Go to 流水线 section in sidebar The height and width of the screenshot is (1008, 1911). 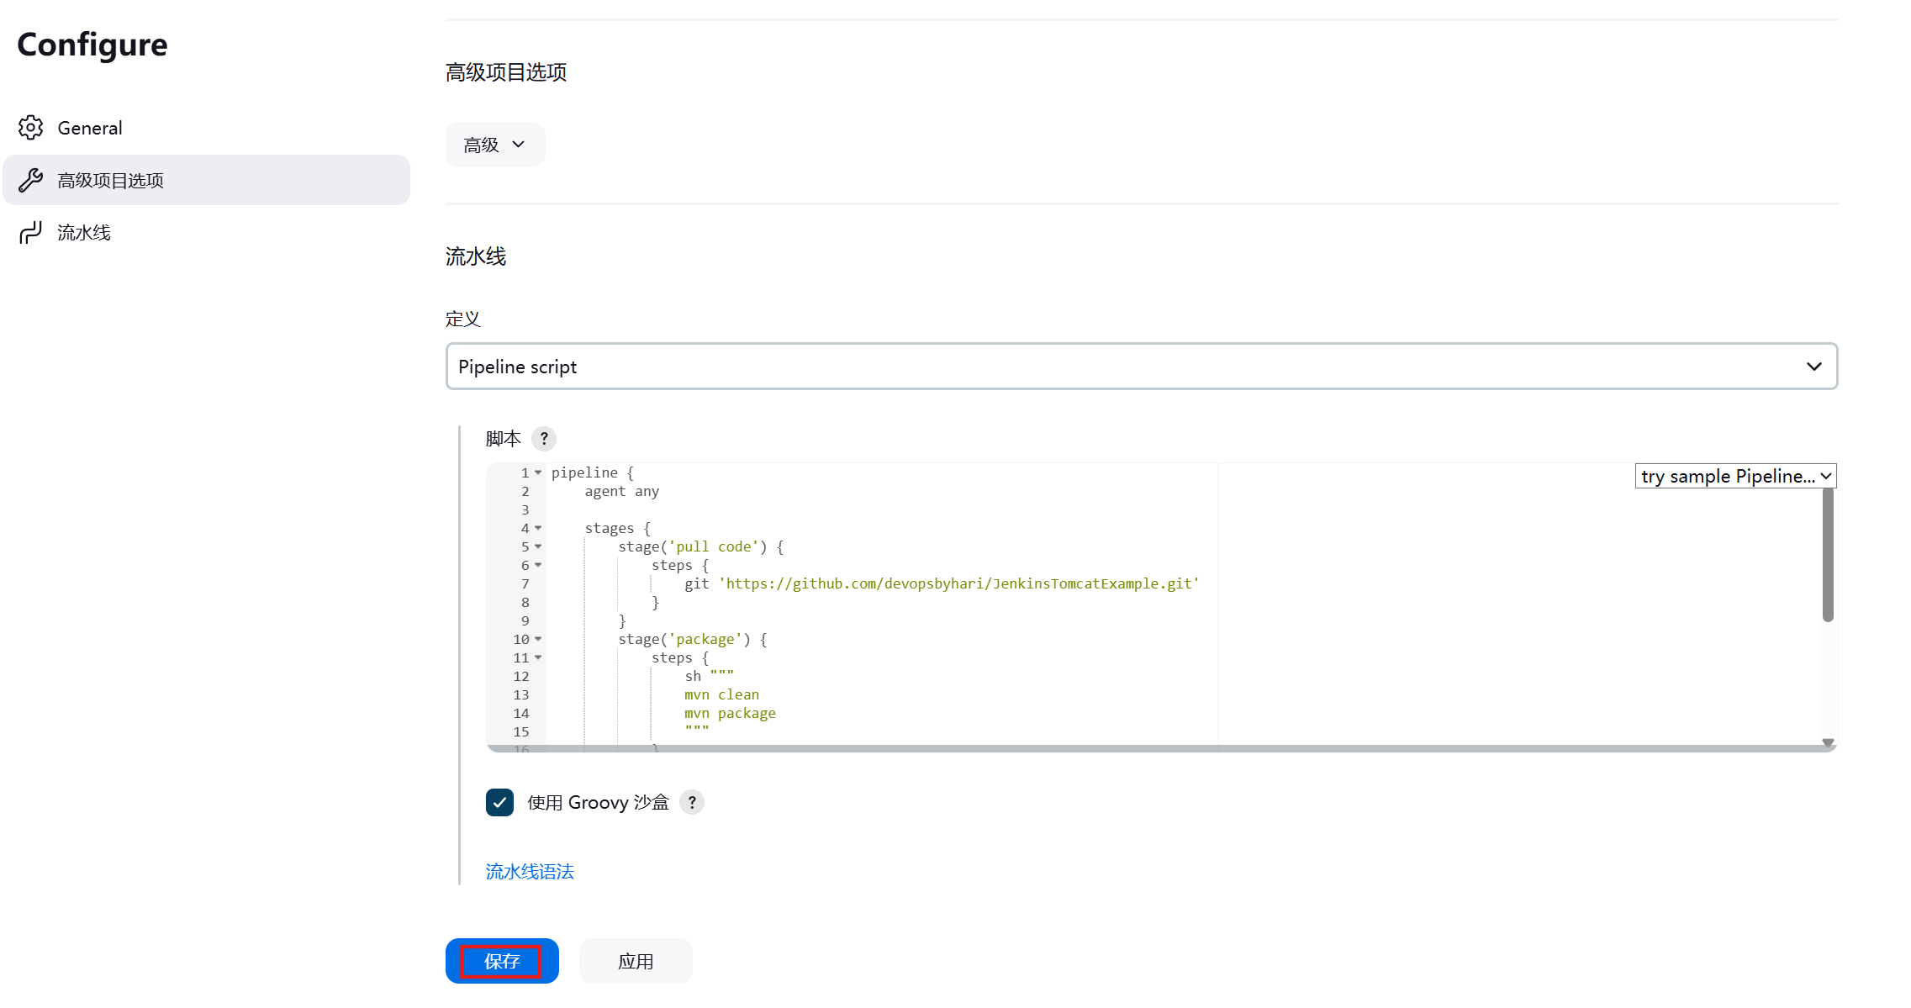pyautogui.click(x=84, y=233)
